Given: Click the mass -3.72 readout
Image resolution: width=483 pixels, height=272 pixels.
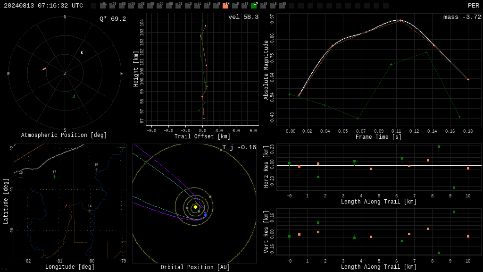Looking at the screenshot, I should (x=462, y=17).
